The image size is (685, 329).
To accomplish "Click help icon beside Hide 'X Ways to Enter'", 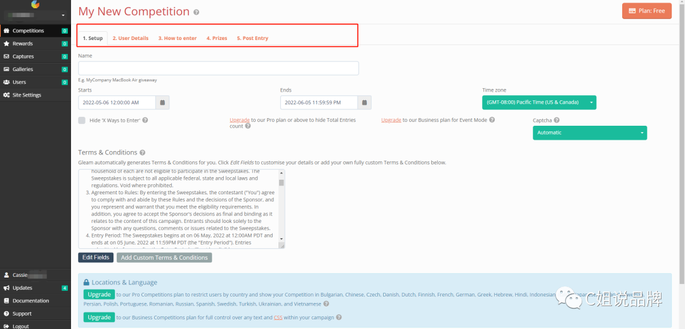I will 145,120.
